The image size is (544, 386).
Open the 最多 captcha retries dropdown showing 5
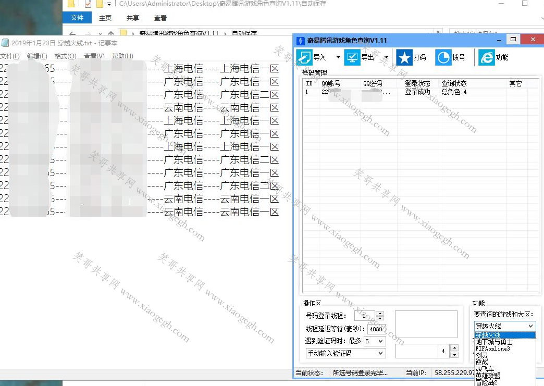coord(374,341)
